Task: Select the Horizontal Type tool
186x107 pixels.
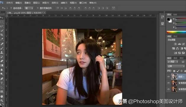Action: point(2,83)
